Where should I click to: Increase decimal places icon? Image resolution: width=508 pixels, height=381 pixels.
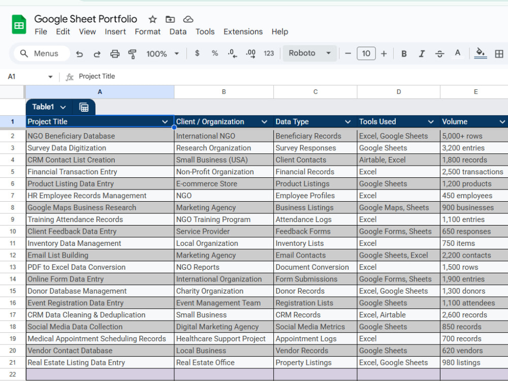pyautogui.click(x=250, y=53)
